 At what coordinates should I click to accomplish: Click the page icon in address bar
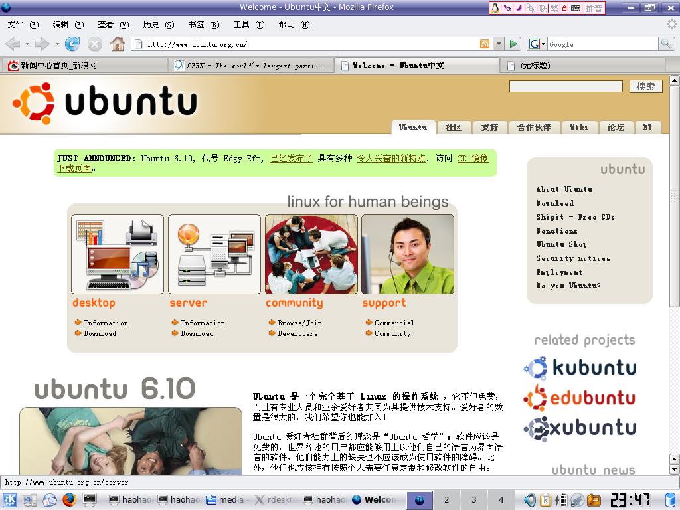(x=138, y=44)
